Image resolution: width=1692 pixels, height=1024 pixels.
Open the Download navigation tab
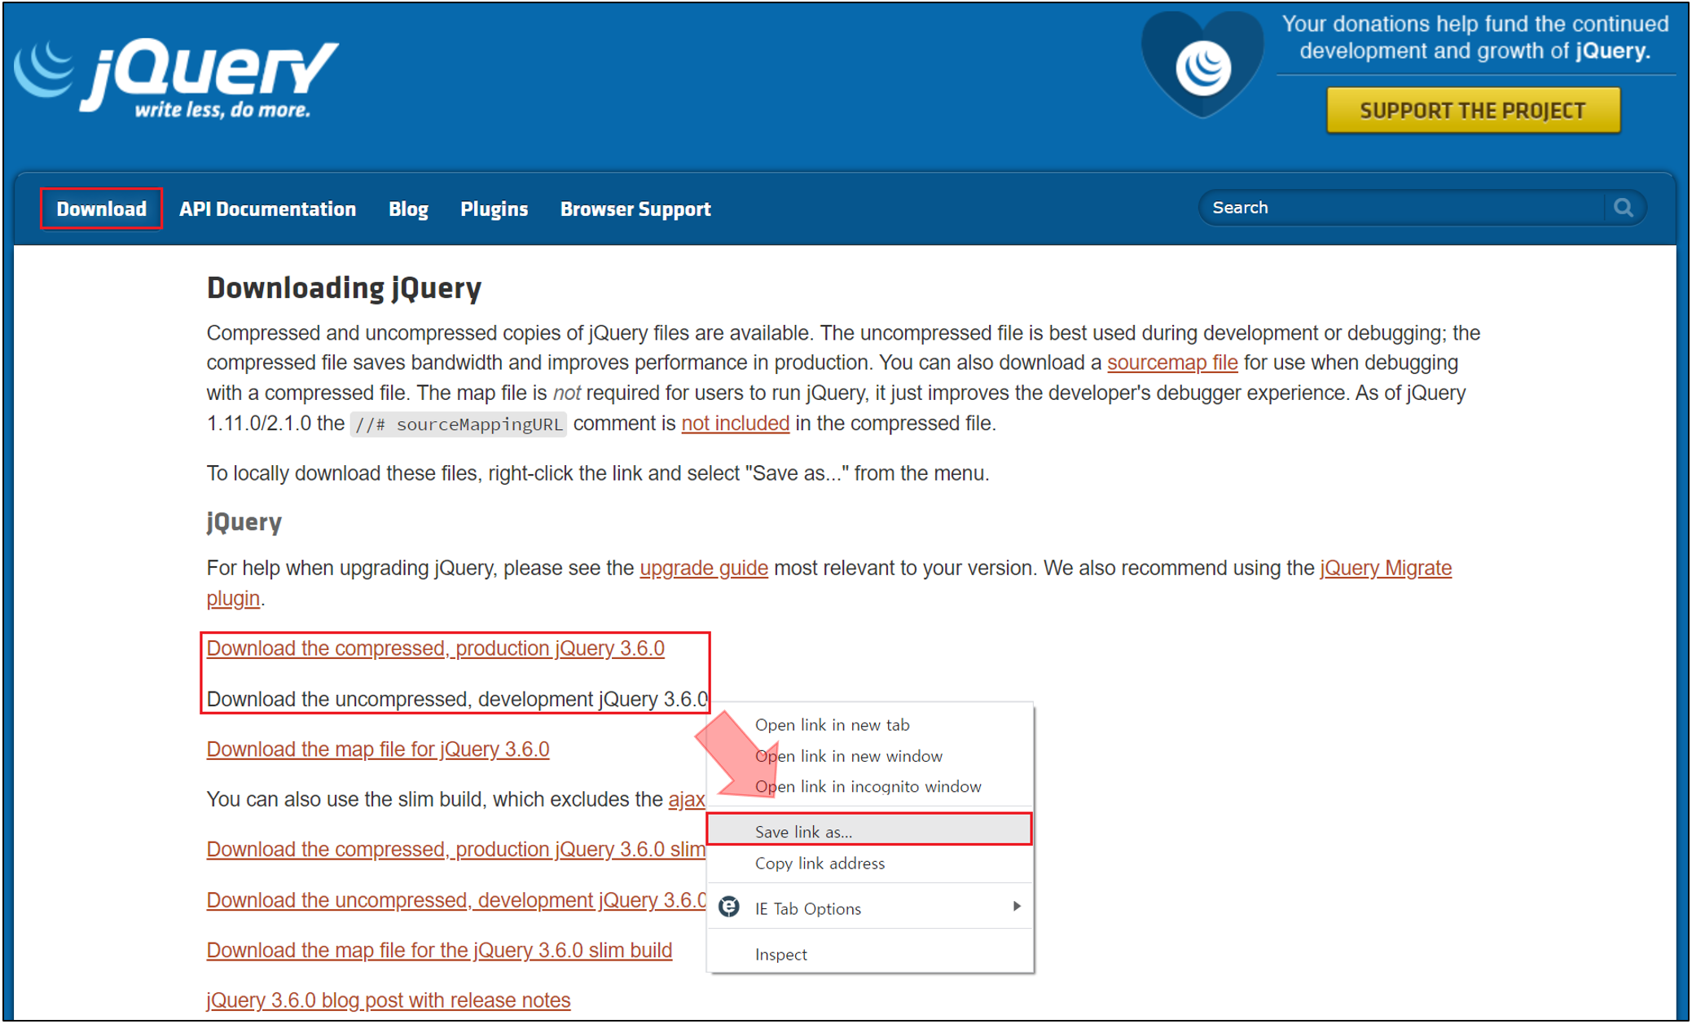click(102, 209)
